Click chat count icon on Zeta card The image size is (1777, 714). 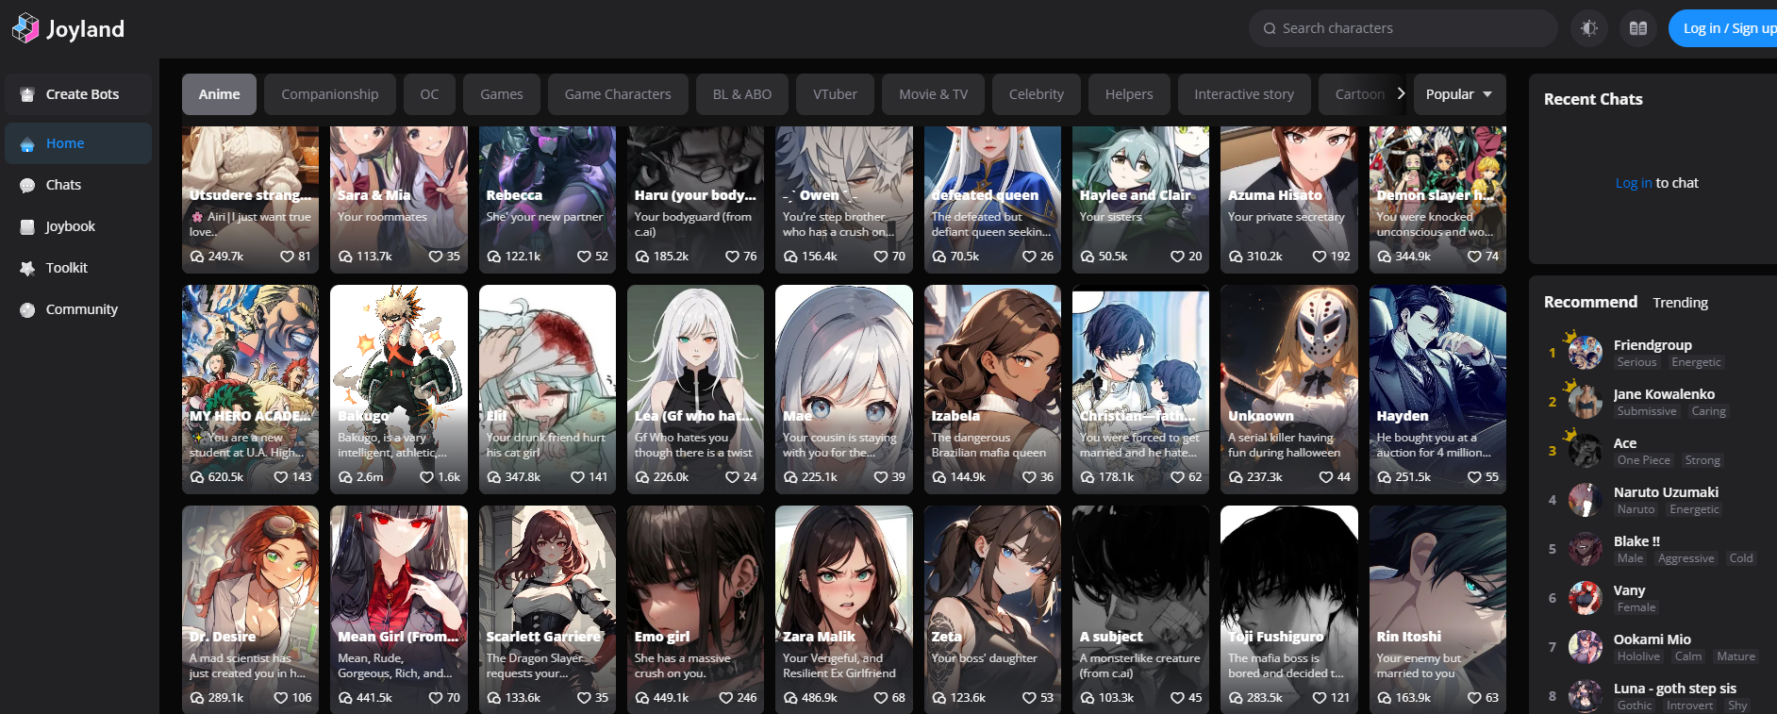click(x=939, y=698)
